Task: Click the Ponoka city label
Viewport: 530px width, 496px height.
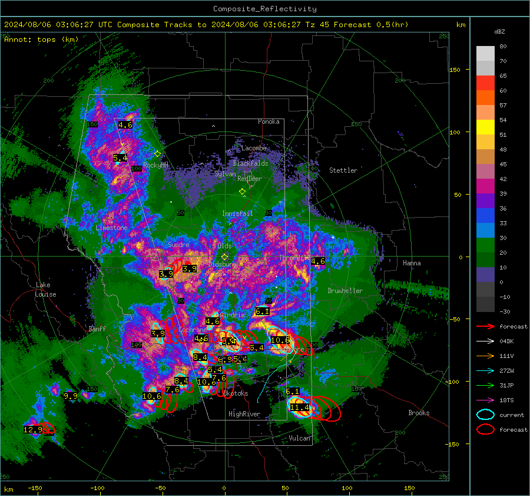Action: (269, 121)
